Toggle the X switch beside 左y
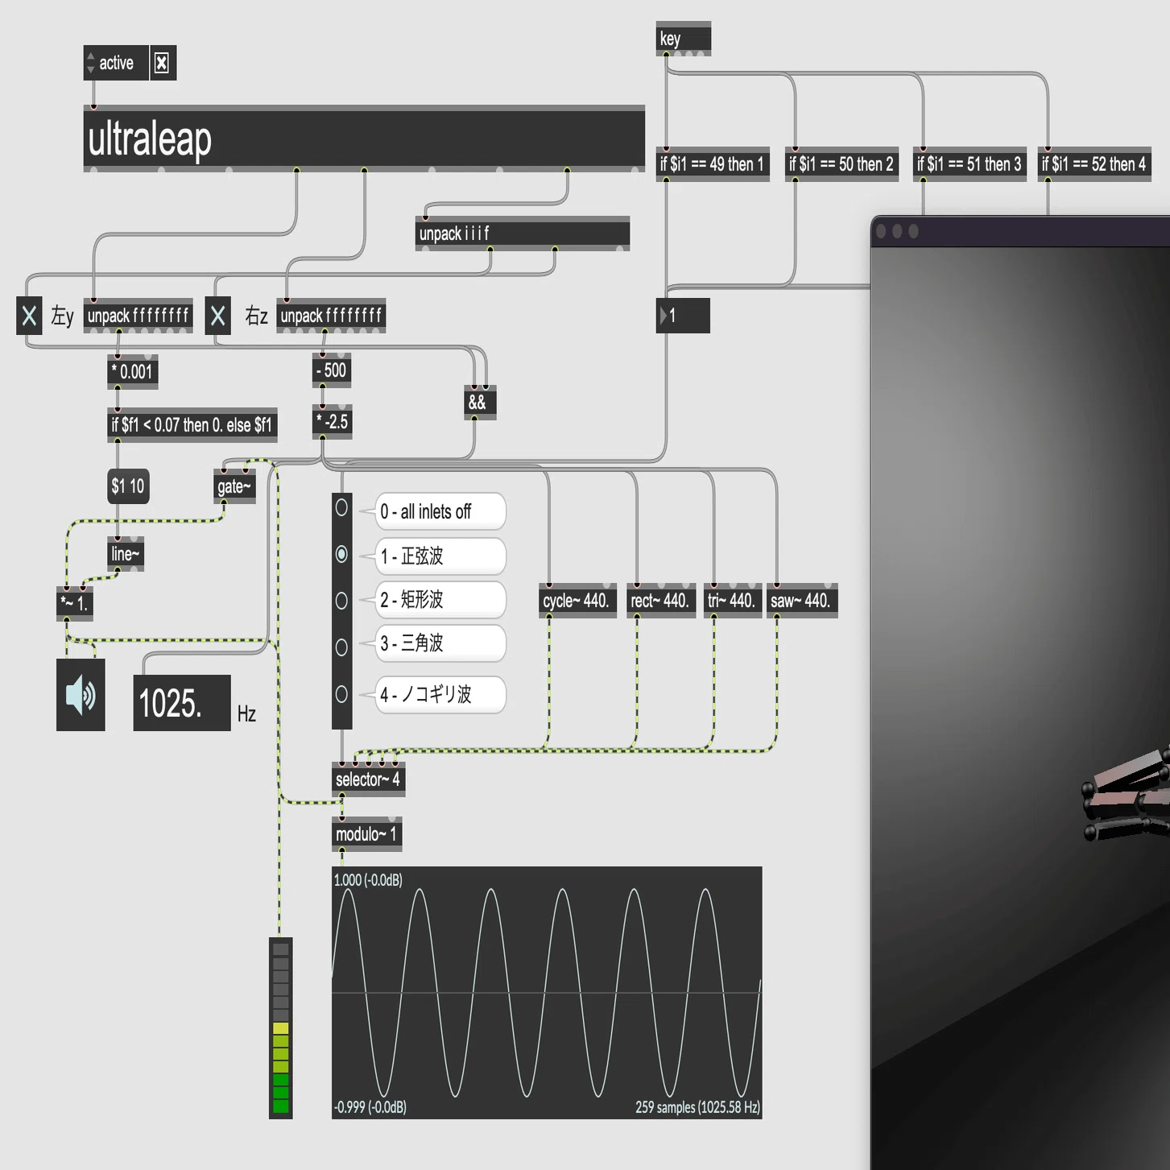Screen dimensions: 1170x1170 click(x=29, y=316)
